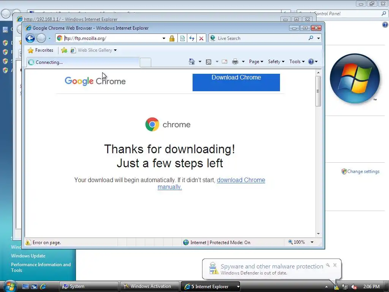Click the muted volume tray icon
This screenshot has height=292, width=389.
point(354,287)
